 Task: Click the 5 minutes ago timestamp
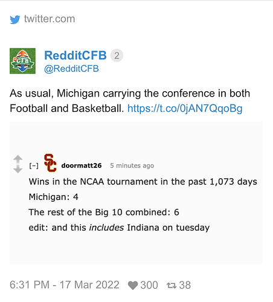point(132,165)
